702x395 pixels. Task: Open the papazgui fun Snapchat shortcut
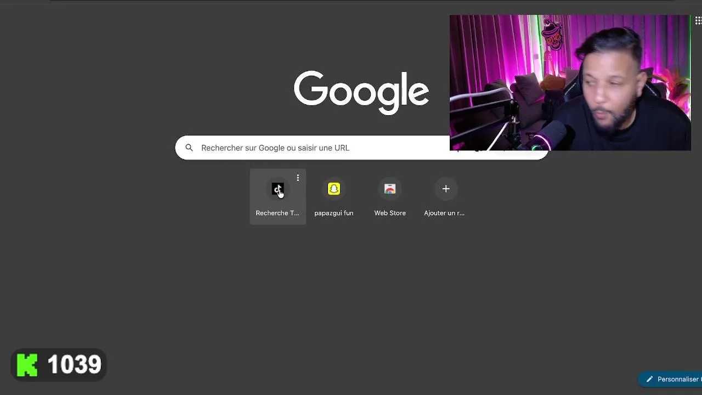(x=333, y=196)
